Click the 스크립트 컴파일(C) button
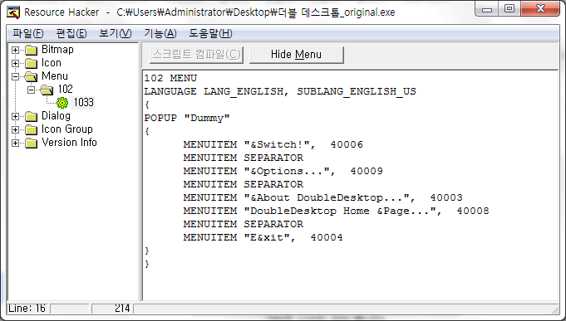 point(196,55)
